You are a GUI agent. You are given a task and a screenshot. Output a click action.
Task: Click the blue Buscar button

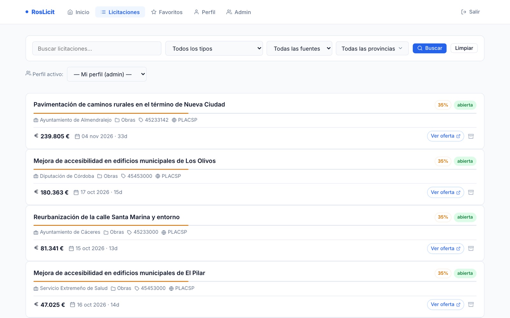pyautogui.click(x=429, y=48)
